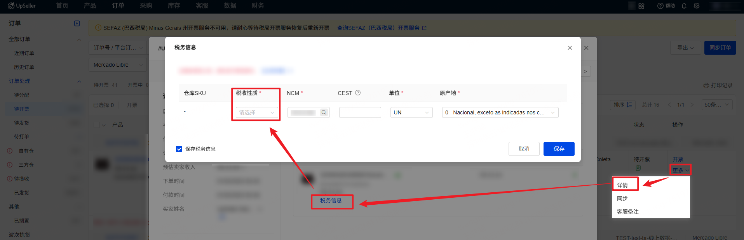Toggle the 保存税务信息 checkbox
This screenshot has height=240, width=744.
(179, 149)
